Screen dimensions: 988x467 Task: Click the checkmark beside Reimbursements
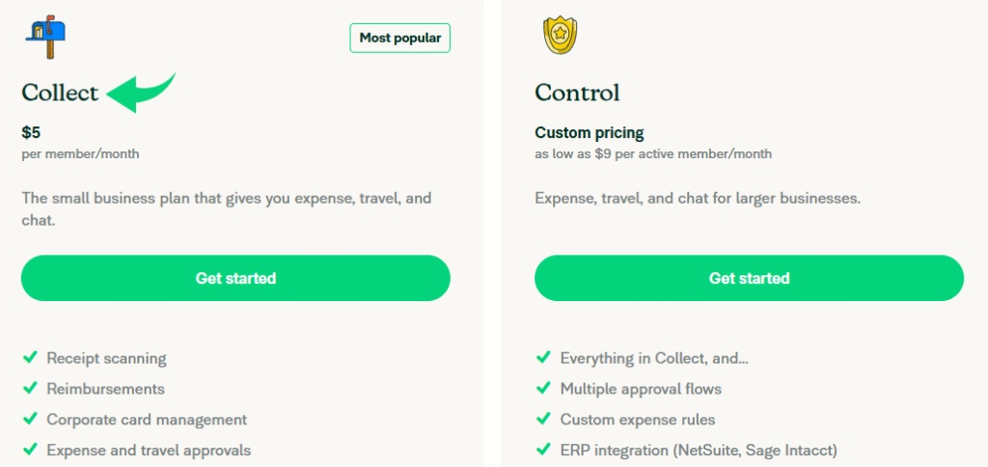click(30, 389)
